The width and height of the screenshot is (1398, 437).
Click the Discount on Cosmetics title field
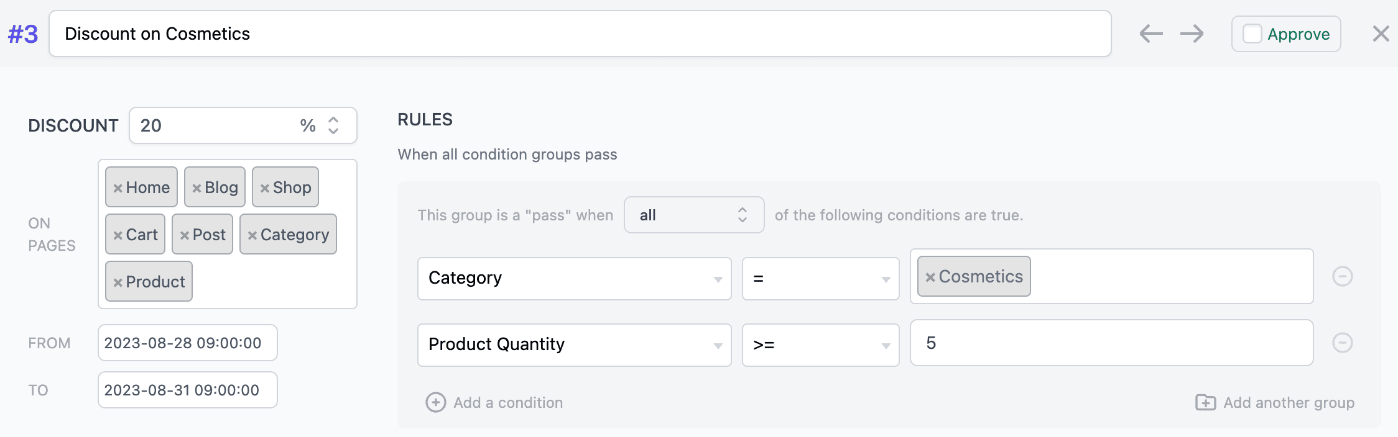coord(580,34)
